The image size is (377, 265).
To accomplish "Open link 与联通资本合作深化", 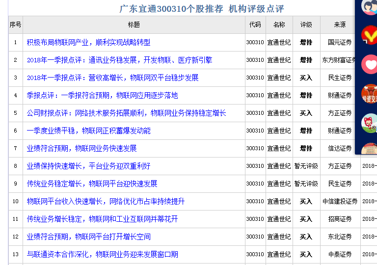I will pos(102,255).
